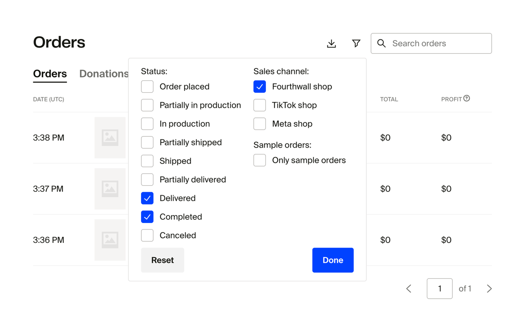This screenshot has height=332, width=525.
Task: Check the Shipped status box
Action: tap(147, 161)
